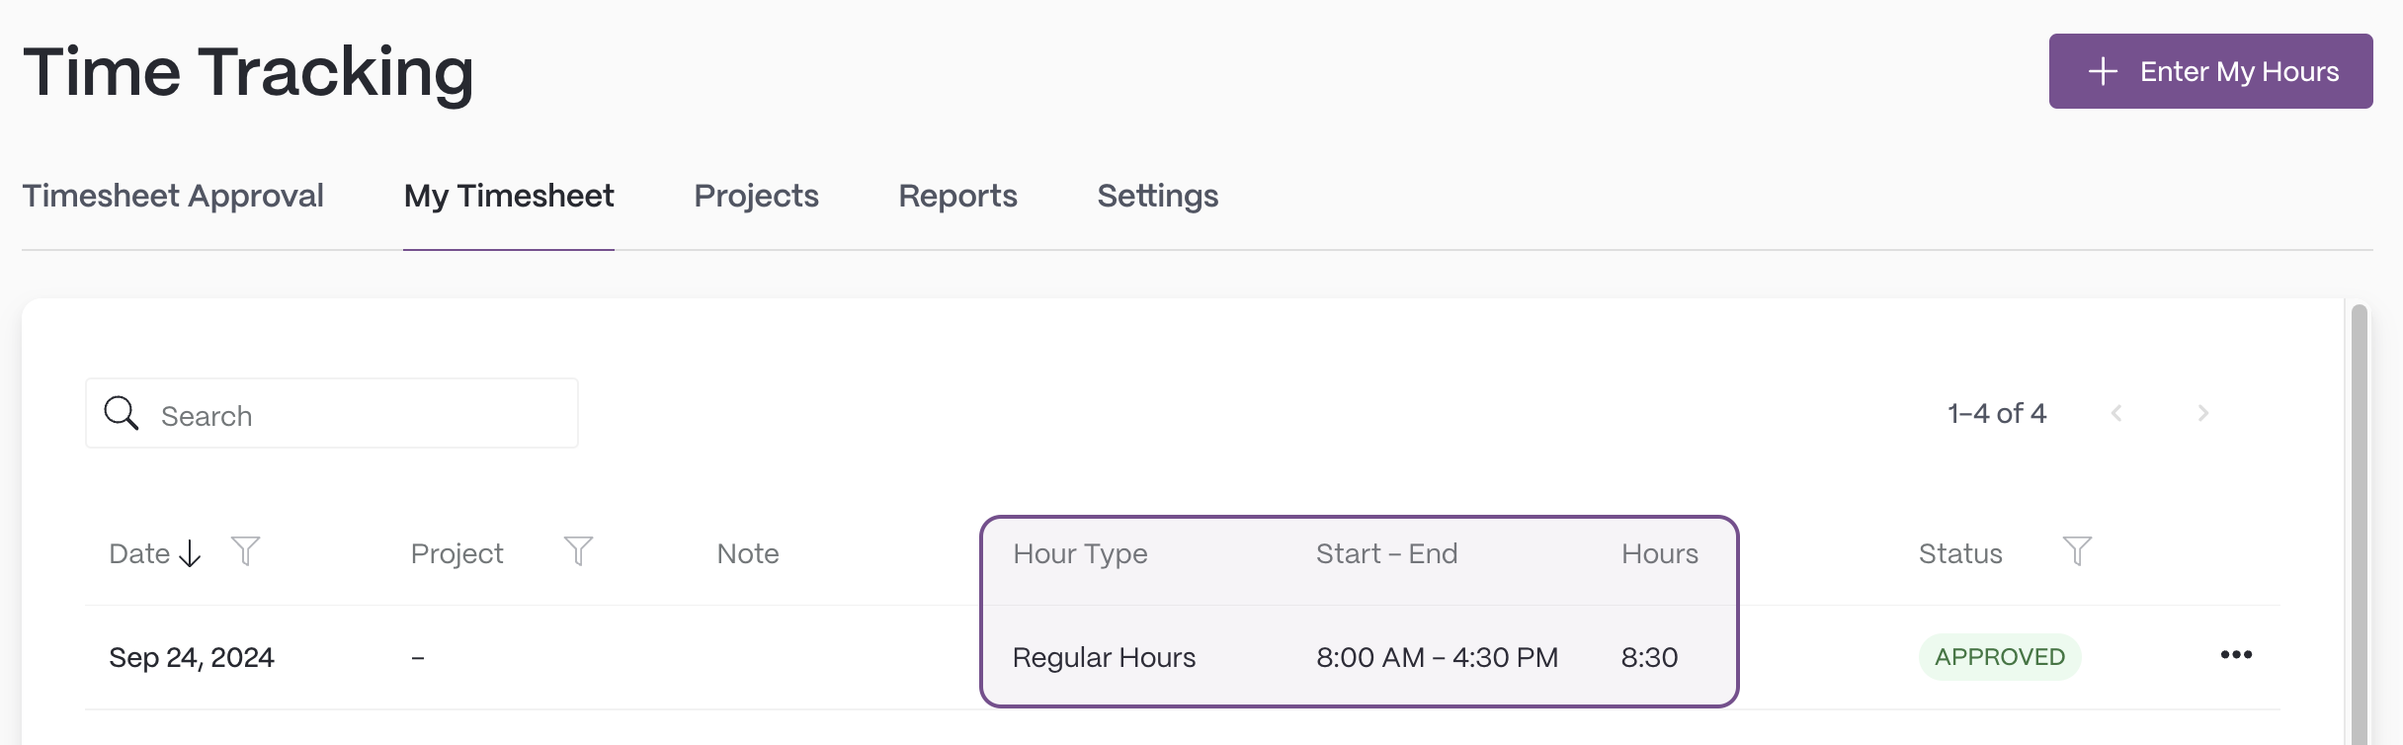2403x745 pixels.
Task: Click the vertical scrollbar on the right
Action: pos(2360,524)
